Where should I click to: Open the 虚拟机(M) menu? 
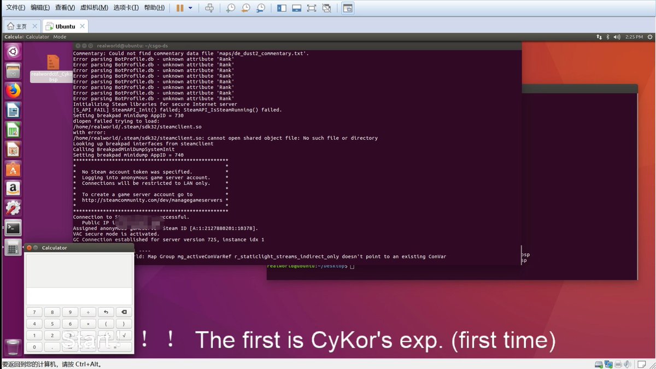tap(94, 8)
